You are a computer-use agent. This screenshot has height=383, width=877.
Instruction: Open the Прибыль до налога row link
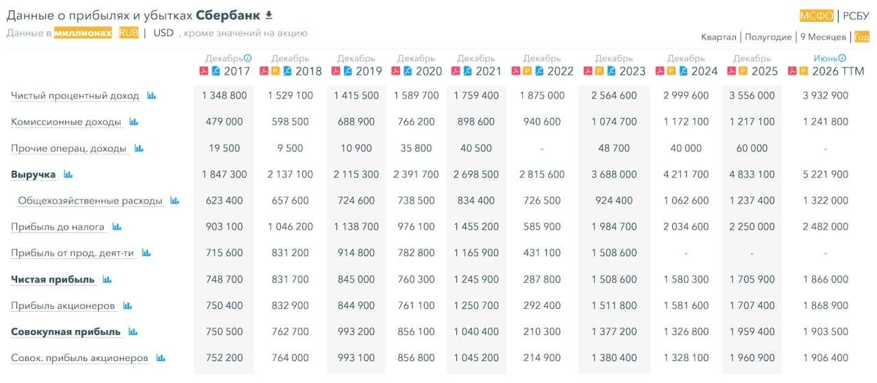click(x=58, y=227)
